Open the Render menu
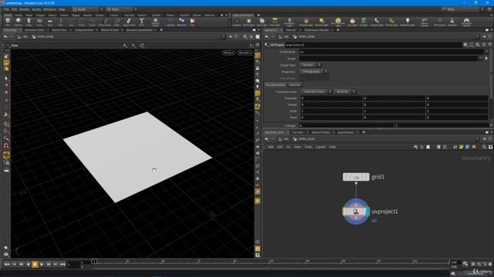 coord(25,9)
